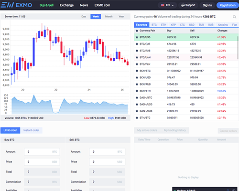Click the BTC/USD buy price 8579.33

tap(172, 37)
